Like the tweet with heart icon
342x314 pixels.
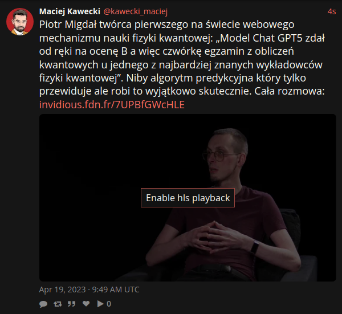[x=86, y=304]
